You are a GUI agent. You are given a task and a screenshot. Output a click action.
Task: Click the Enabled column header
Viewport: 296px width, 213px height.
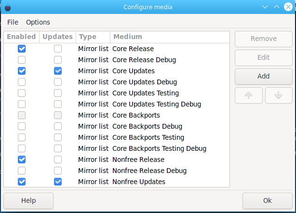point(22,37)
